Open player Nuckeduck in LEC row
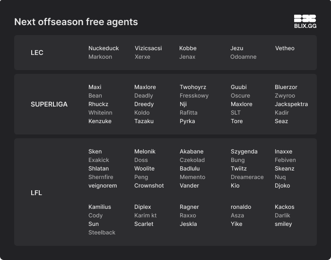 (104, 48)
